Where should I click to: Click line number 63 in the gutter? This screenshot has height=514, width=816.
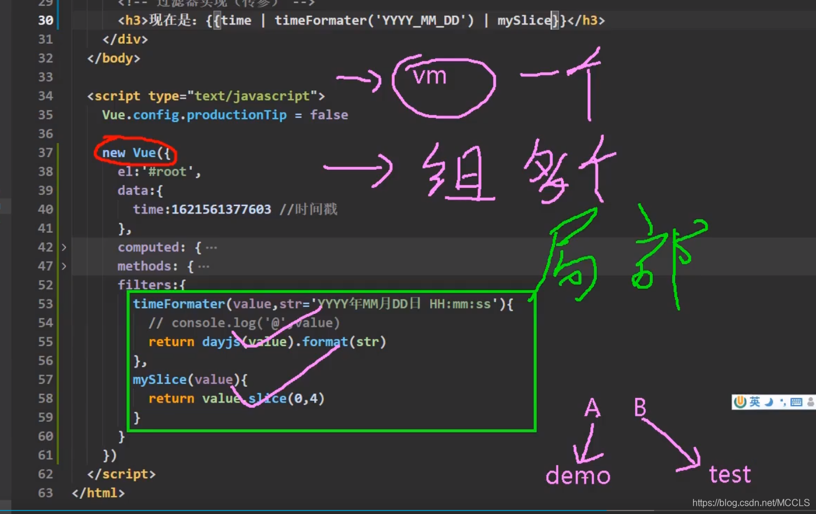tap(45, 493)
